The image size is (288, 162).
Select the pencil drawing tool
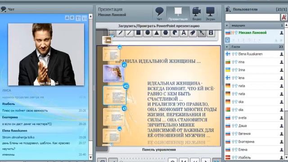120,33
